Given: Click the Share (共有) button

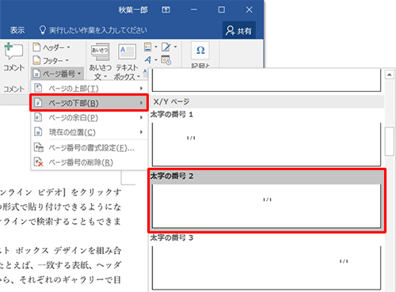Looking at the screenshot, I should click(x=239, y=31).
